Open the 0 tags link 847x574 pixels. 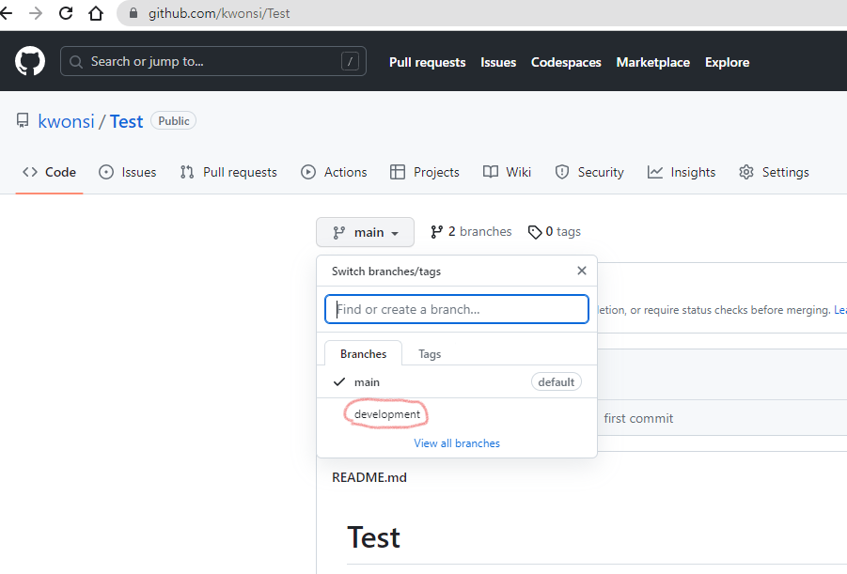click(555, 232)
